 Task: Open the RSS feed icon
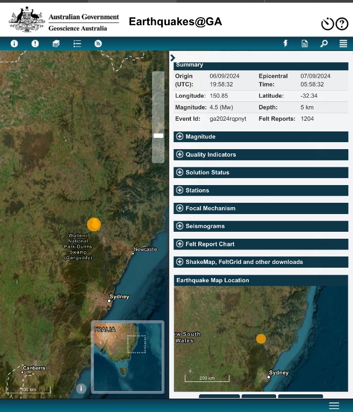pos(98,43)
